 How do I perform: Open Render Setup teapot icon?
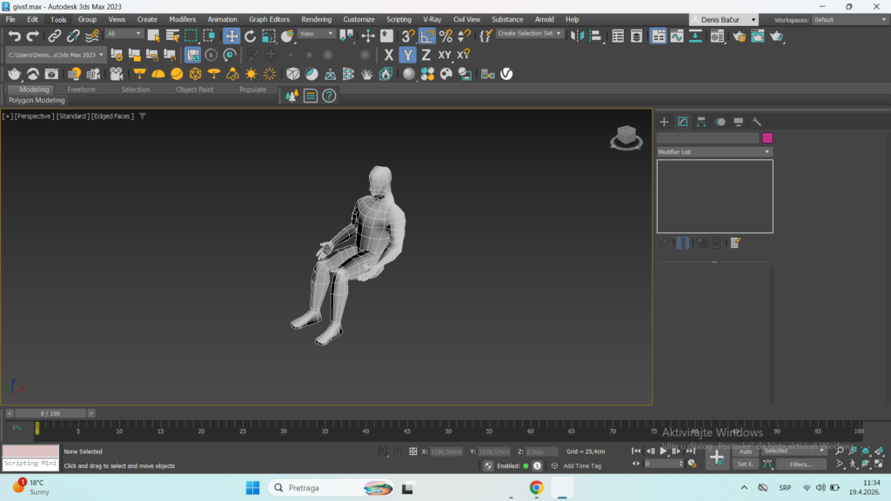point(739,37)
